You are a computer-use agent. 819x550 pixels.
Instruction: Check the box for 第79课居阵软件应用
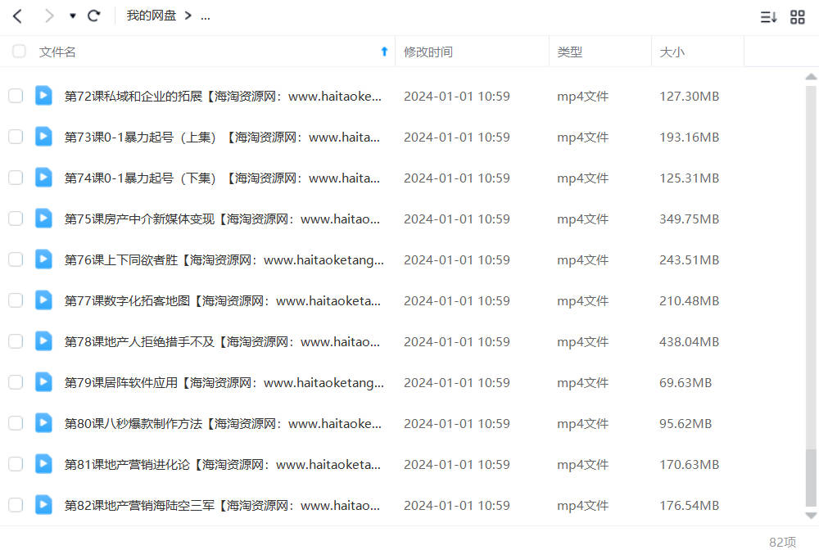(x=16, y=382)
